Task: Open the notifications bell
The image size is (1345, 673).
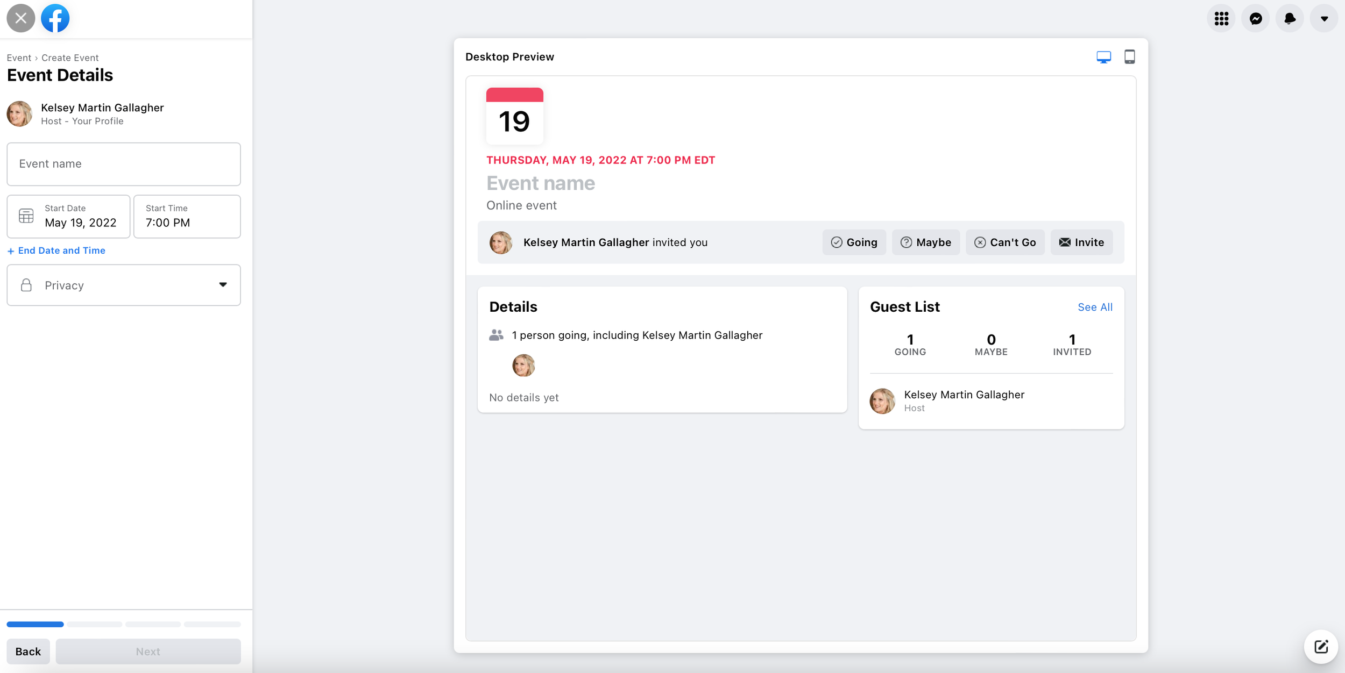Action: pos(1290,18)
